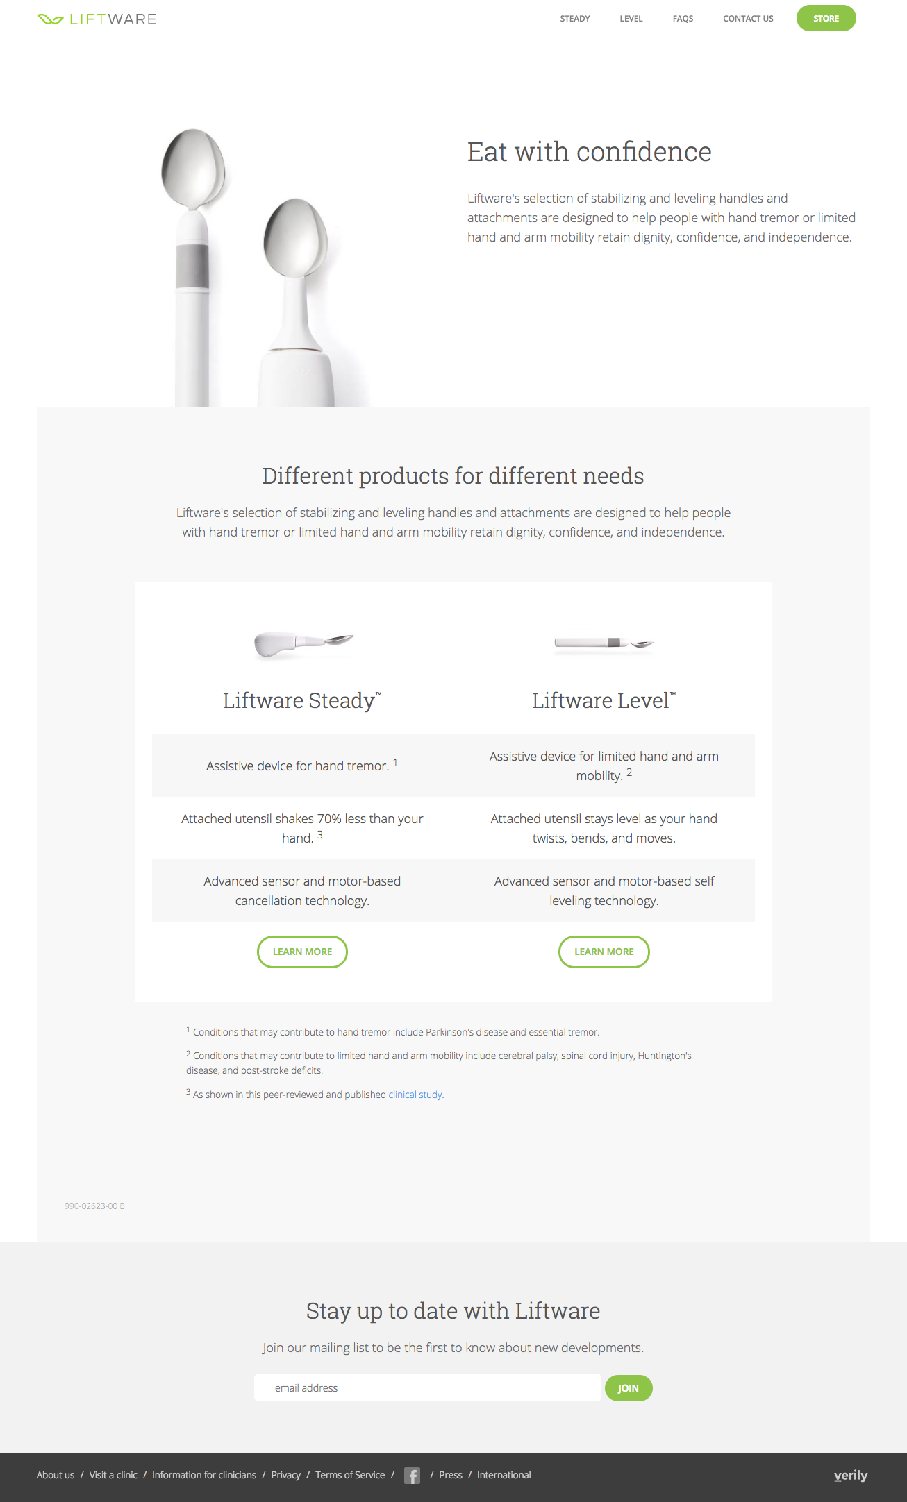Learn more about Liftware Level
Viewport: 907px width, 1502px height.
(x=604, y=952)
